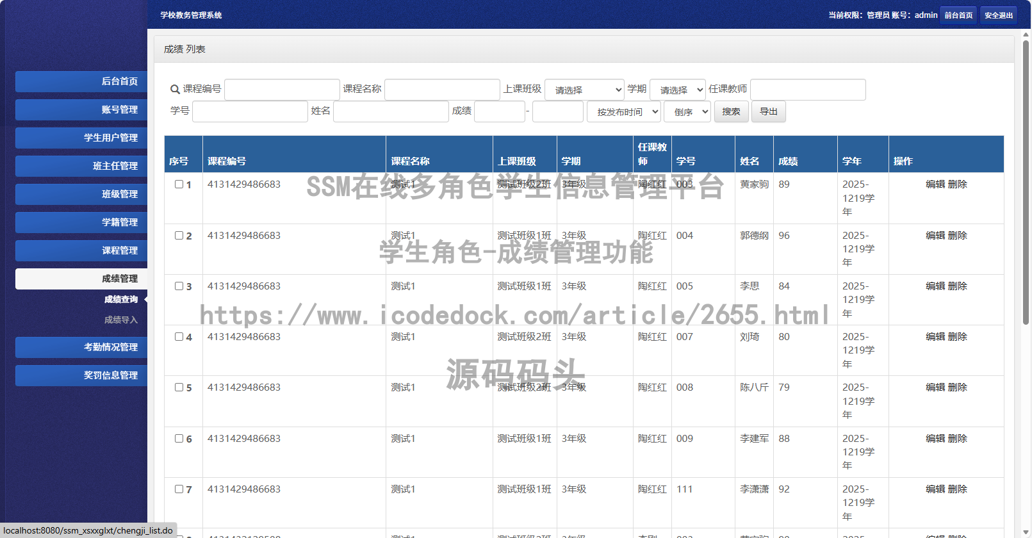The height and width of the screenshot is (538, 1032).
Task: Open the 按发布时间 sort dropdown
Action: (624, 111)
